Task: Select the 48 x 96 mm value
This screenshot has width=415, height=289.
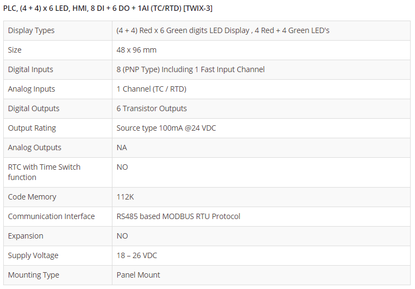Action: point(136,50)
